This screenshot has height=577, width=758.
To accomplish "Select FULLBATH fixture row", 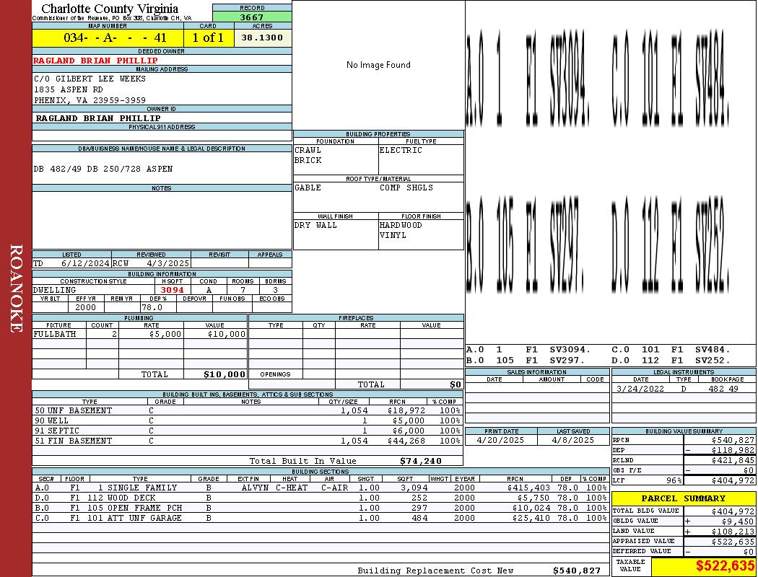I will click(x=140, y=334).
